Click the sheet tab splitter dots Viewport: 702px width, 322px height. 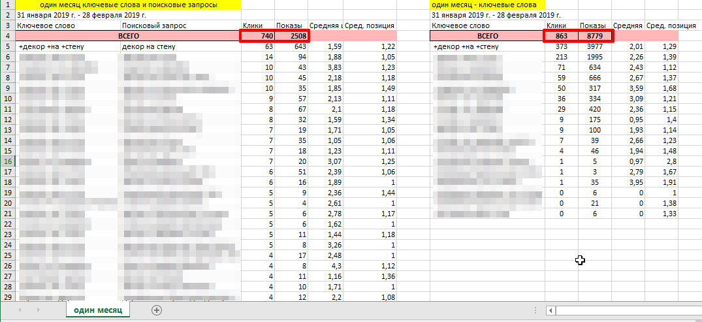tap(536, 310)
